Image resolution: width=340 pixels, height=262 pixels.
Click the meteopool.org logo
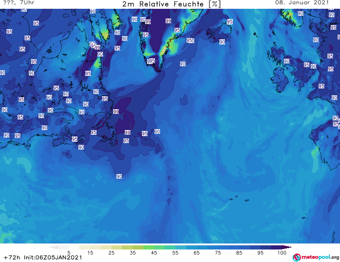(x=315, y=257)
